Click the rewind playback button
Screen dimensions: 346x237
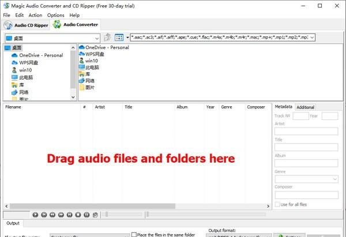pyautogui.click(x=52, y=215)
